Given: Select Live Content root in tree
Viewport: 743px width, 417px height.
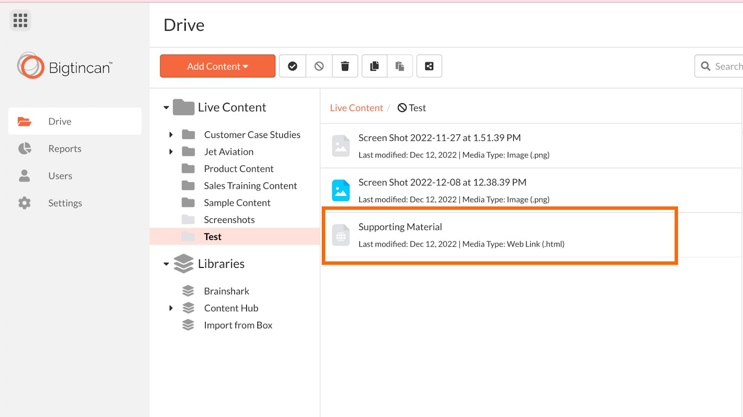Looking at the screenshot, I should [x=232, y=107].
